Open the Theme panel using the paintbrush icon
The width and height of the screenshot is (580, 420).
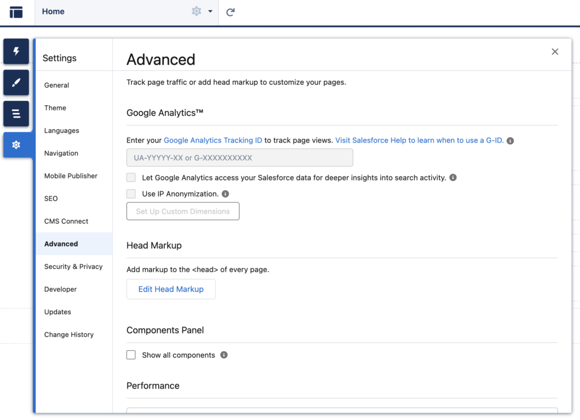(16, 83)
